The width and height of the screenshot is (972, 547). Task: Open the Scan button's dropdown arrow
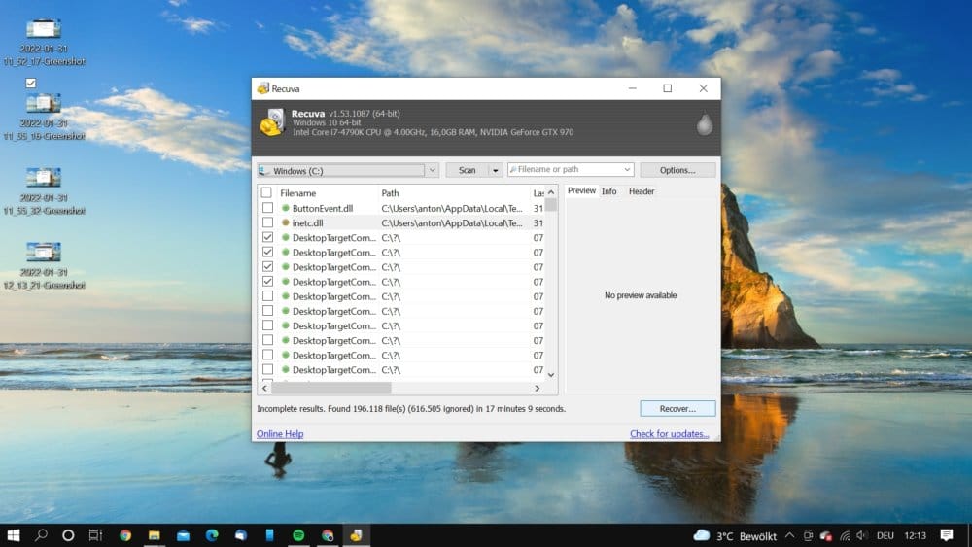coord(496,170)
